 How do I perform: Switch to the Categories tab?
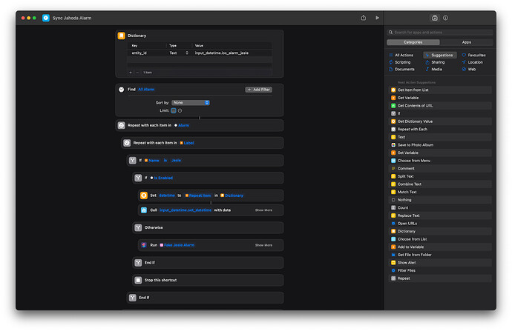(x=413, y=42)
